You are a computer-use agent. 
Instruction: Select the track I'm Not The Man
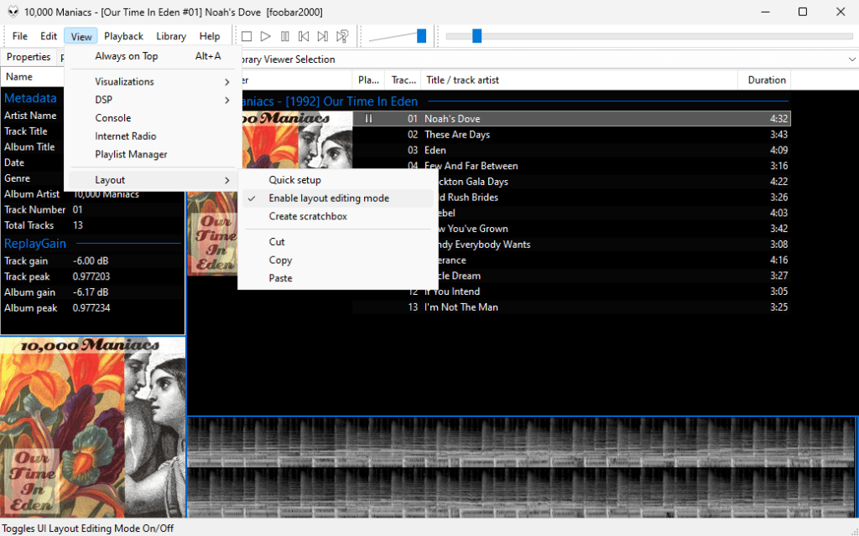(x=461, y=307)
